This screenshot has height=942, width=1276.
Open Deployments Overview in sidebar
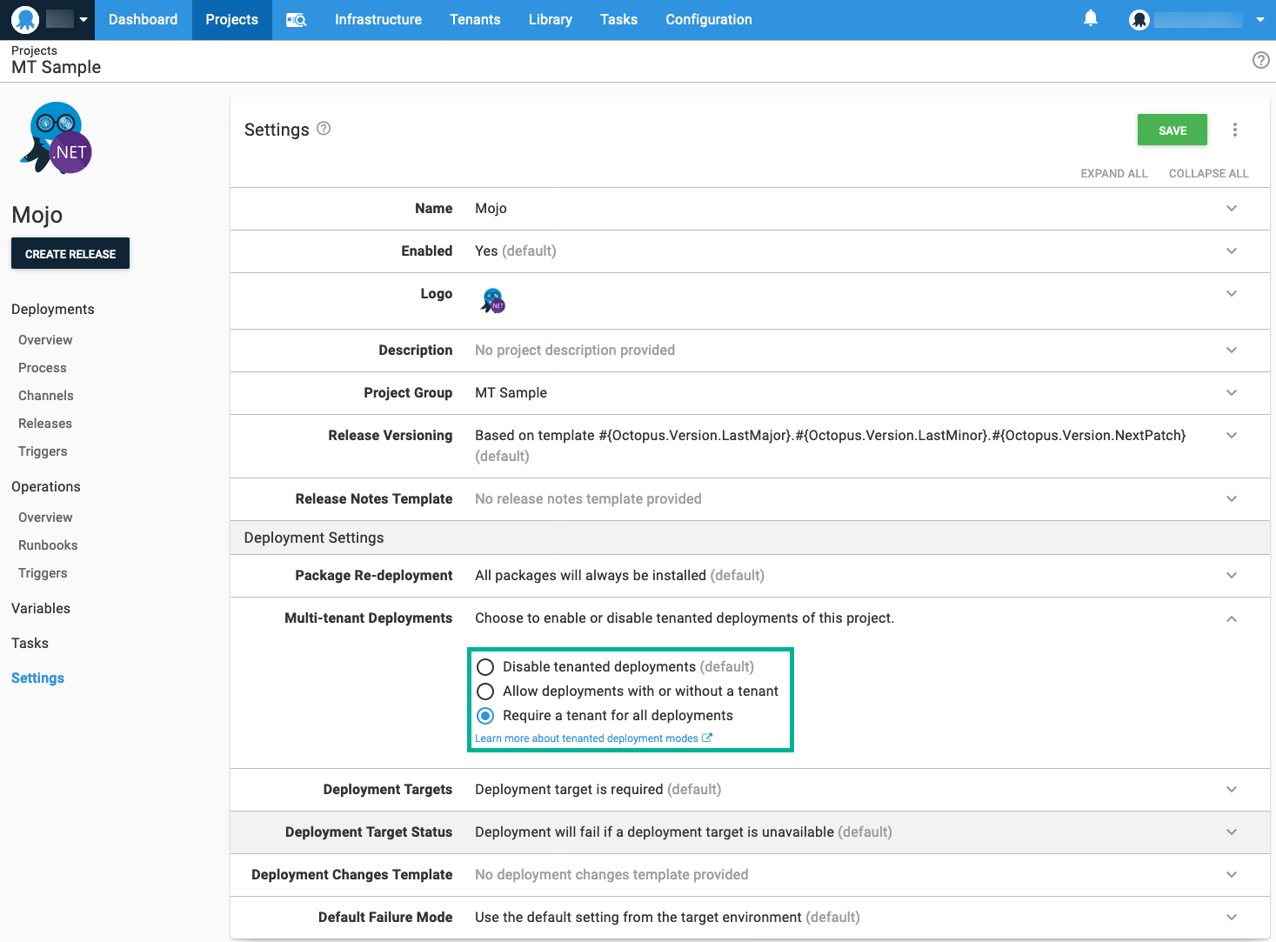pos(45,340)
